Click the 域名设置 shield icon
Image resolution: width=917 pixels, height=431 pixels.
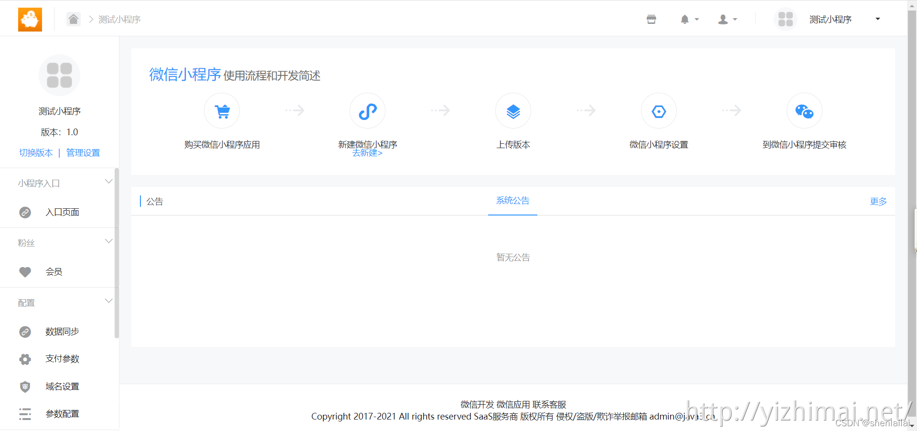25,387
